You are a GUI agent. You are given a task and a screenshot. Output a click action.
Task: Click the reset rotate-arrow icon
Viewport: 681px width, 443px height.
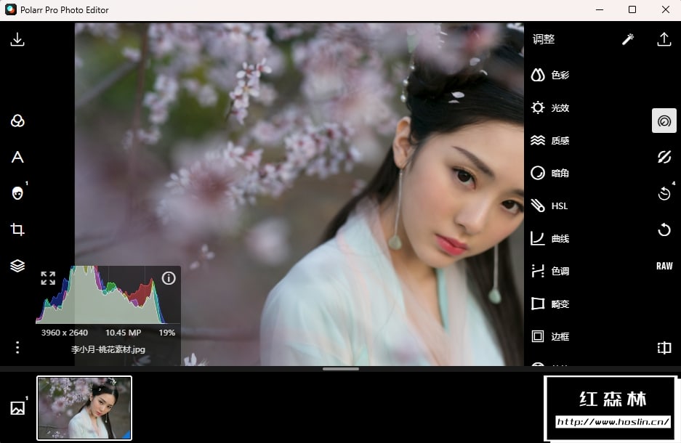pyautogui.click(x=664, y=229)
